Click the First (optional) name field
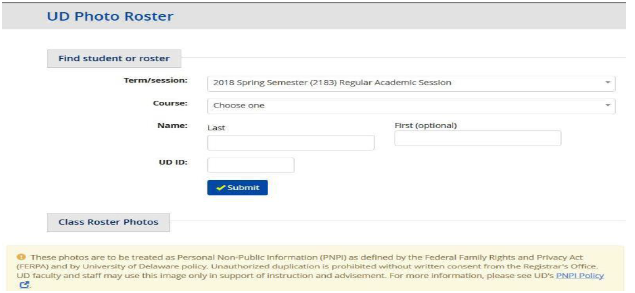This screenshot has width=635, height=293. tap(478, 138)
